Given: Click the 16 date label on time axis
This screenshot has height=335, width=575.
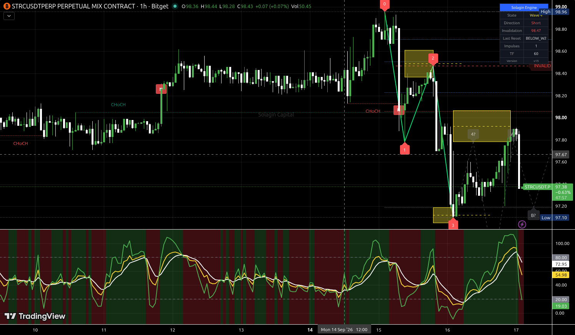Looking at the screenshot, I should tap(447, 330).
